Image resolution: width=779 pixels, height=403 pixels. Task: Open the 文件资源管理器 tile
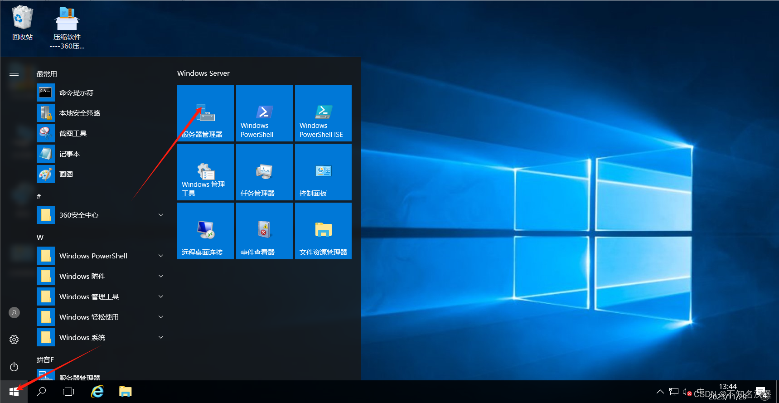pos(323,231)
